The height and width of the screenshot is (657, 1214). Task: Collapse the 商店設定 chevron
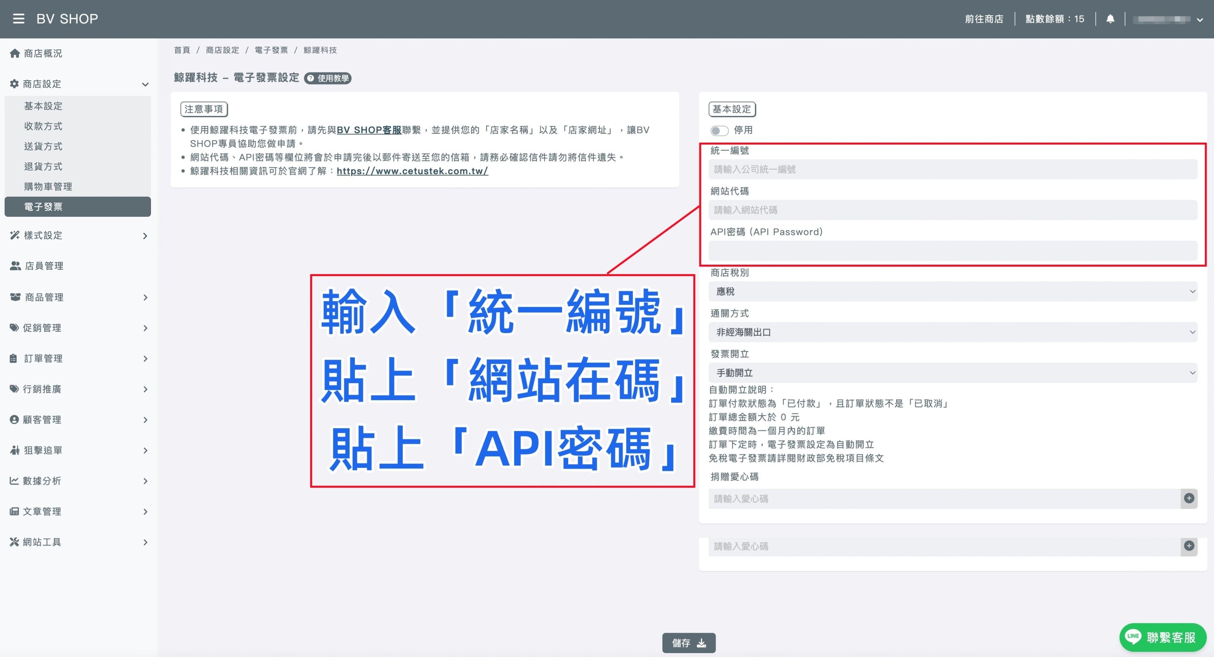click(x=145, y=84)
